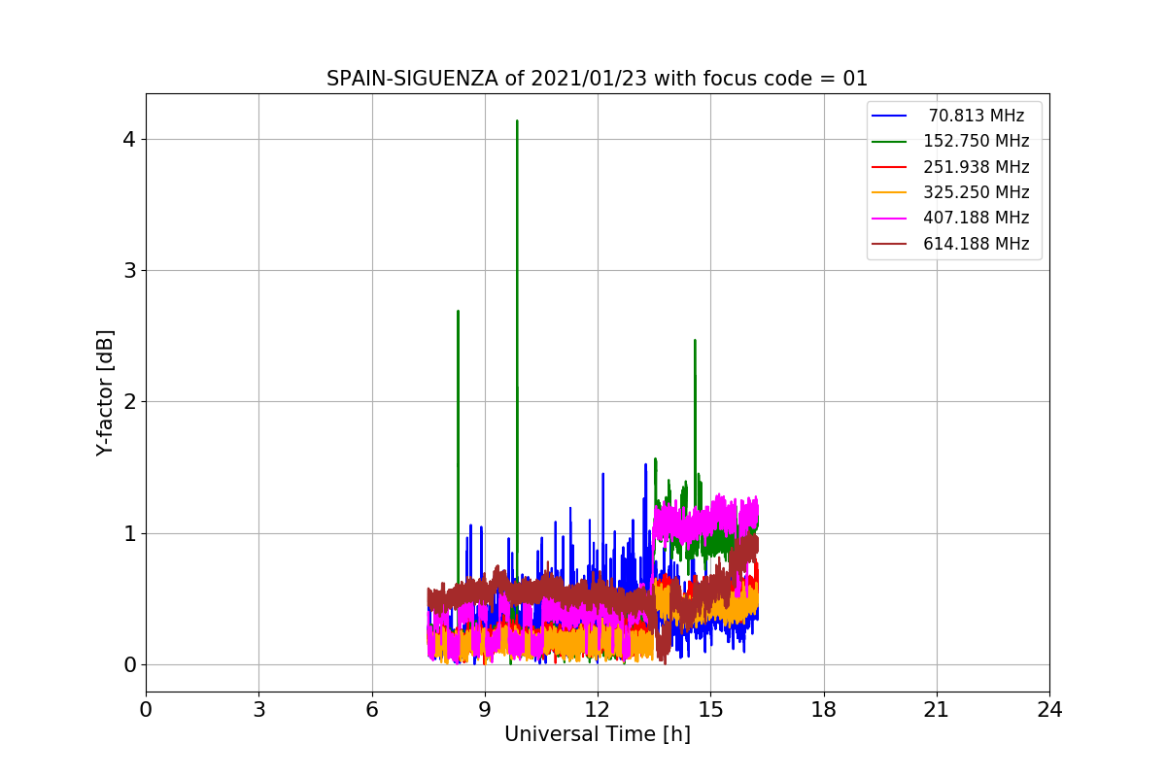The height and width of the screenshot is (777, 1166).
Task: Click the tallest green spike peak above 4 dB
Action: tap(517, 121)
